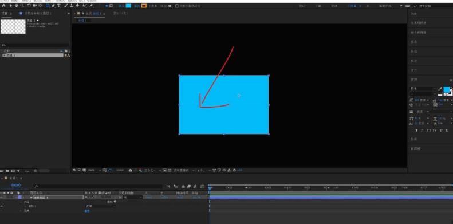Select the Home icon in toolbar
Viewport: 453px width, 224px height.
point(4,6)
